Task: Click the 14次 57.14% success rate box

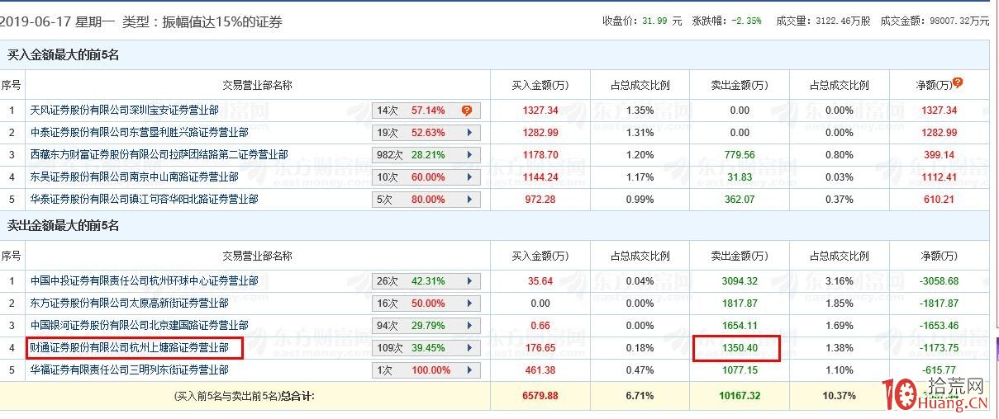Action: [x=426, y=111]
